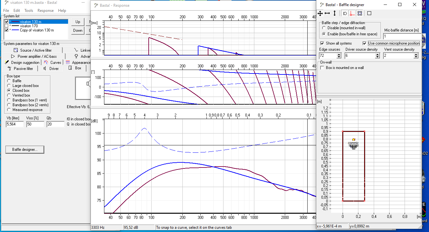
Task: Click the '95,52 dB' status bar readout
Action: tap(131, 228)
